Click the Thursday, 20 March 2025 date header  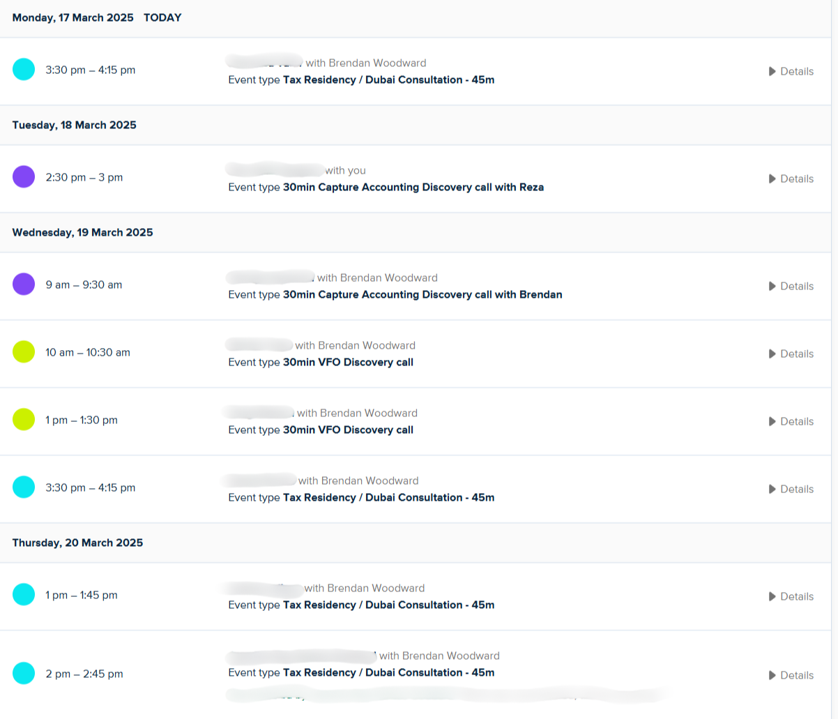click(x=77, y=543)
